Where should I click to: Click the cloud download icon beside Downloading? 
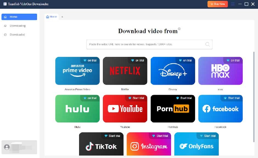point(5,26)
